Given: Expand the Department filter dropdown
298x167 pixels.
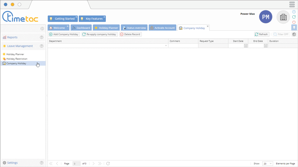Looking at the screenshot, I should pos(166,46).
